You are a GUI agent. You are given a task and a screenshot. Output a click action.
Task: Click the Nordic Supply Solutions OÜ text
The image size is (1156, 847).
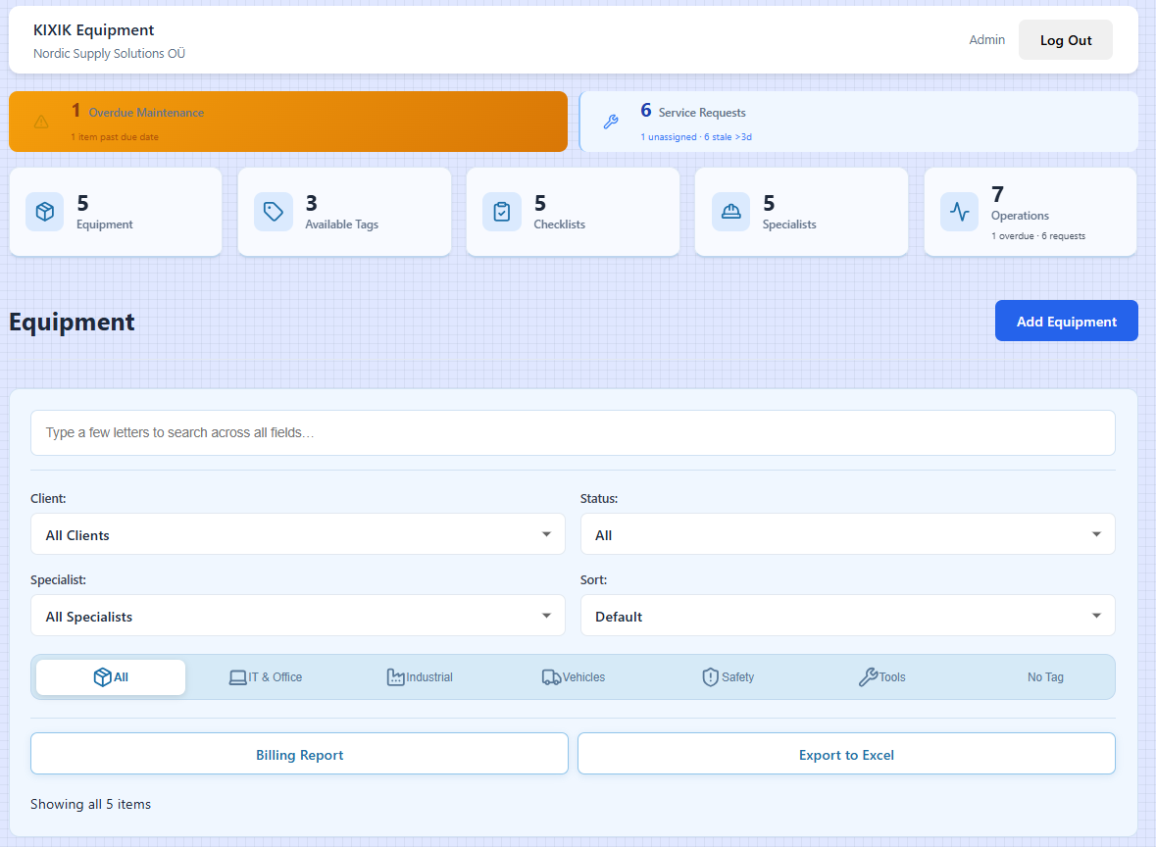coord(109,53)
